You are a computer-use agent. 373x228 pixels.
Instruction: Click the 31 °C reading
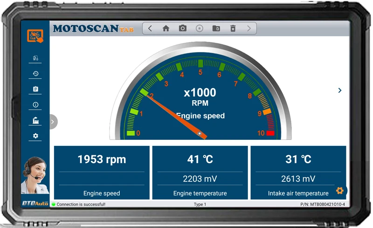pyautogui.click(x=298, y=159)
